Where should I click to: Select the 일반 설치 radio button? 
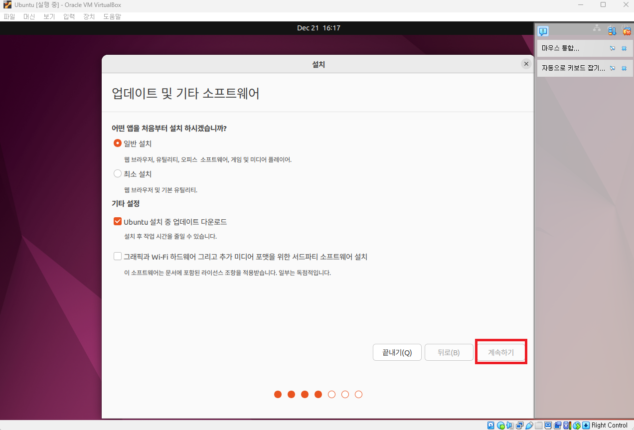pos(118,143)
